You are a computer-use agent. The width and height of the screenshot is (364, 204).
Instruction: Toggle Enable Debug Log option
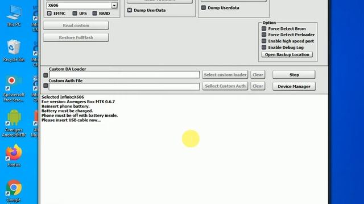(x=264, y=48)
